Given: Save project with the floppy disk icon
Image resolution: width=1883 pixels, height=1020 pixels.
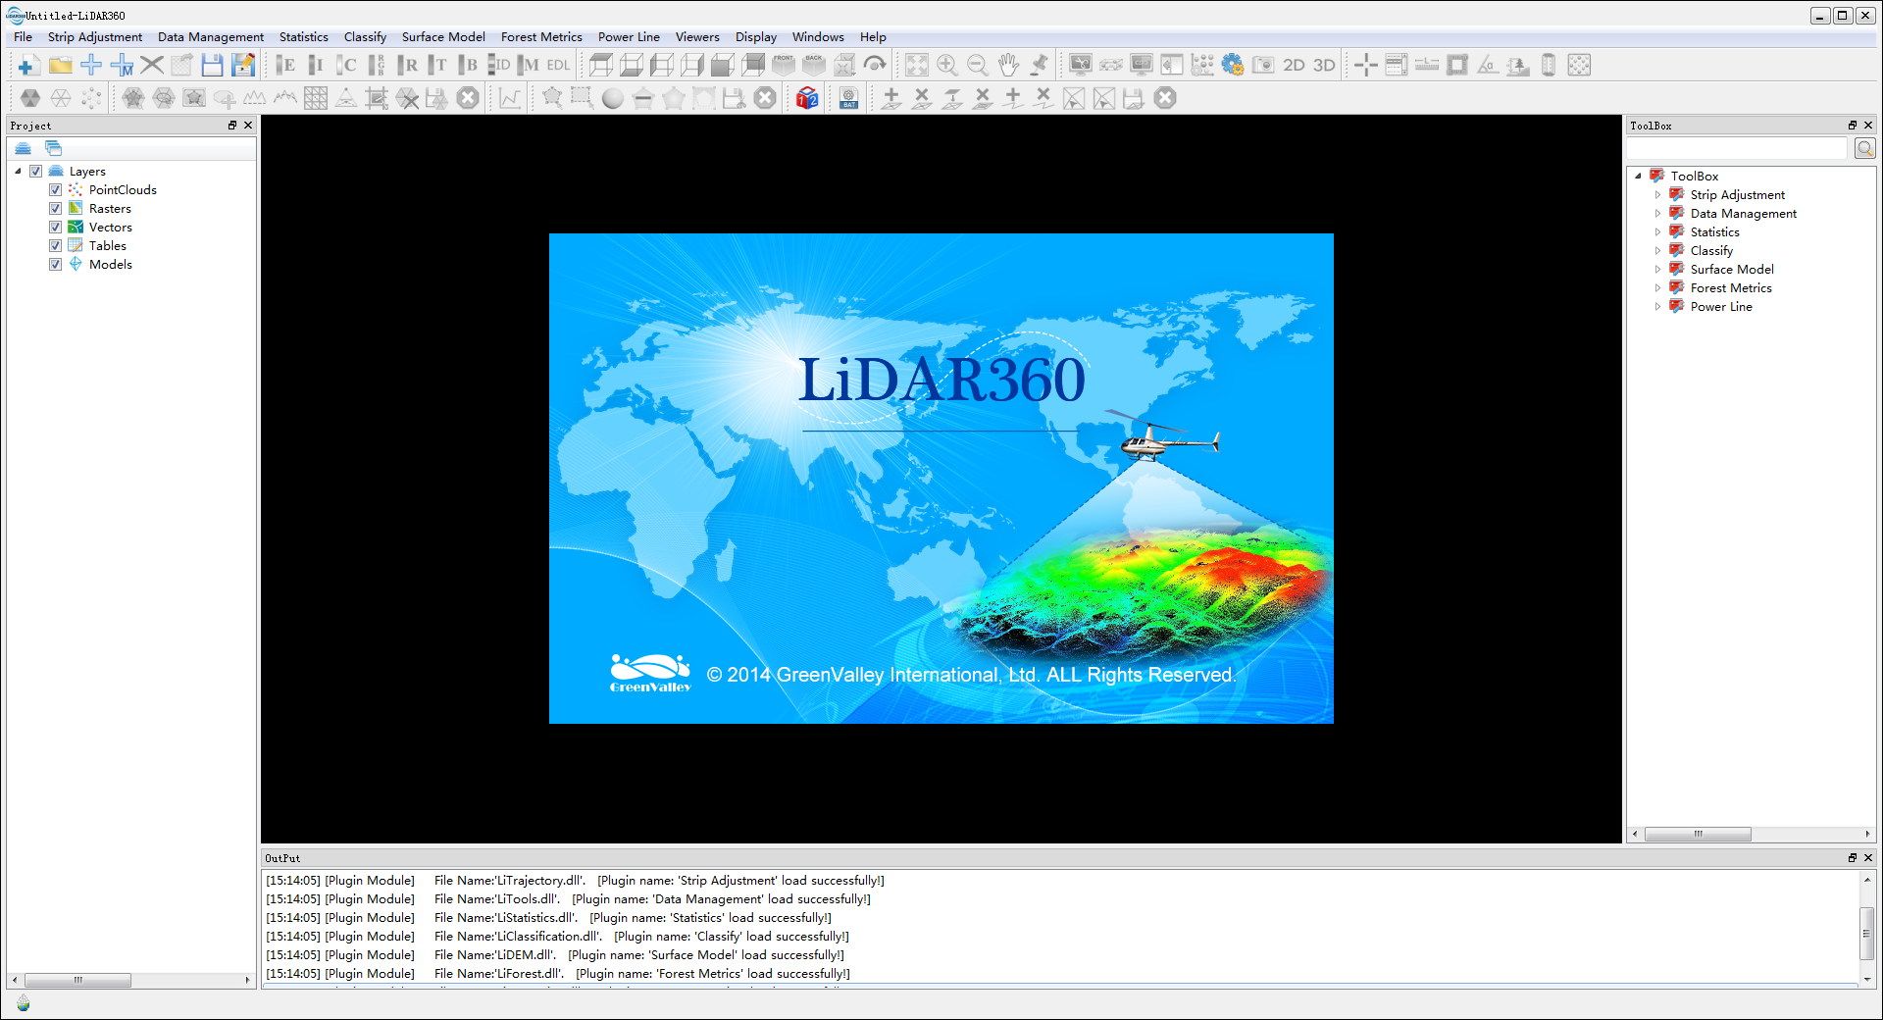Looking at the screenshot, I should tap(213, 66).
